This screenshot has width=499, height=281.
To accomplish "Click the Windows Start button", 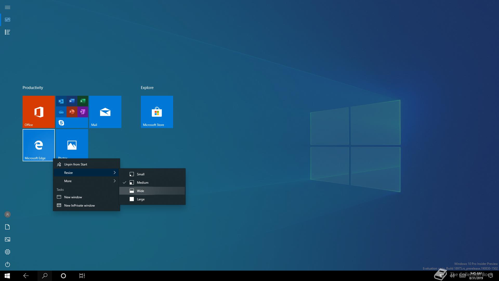I will [7, 276].
